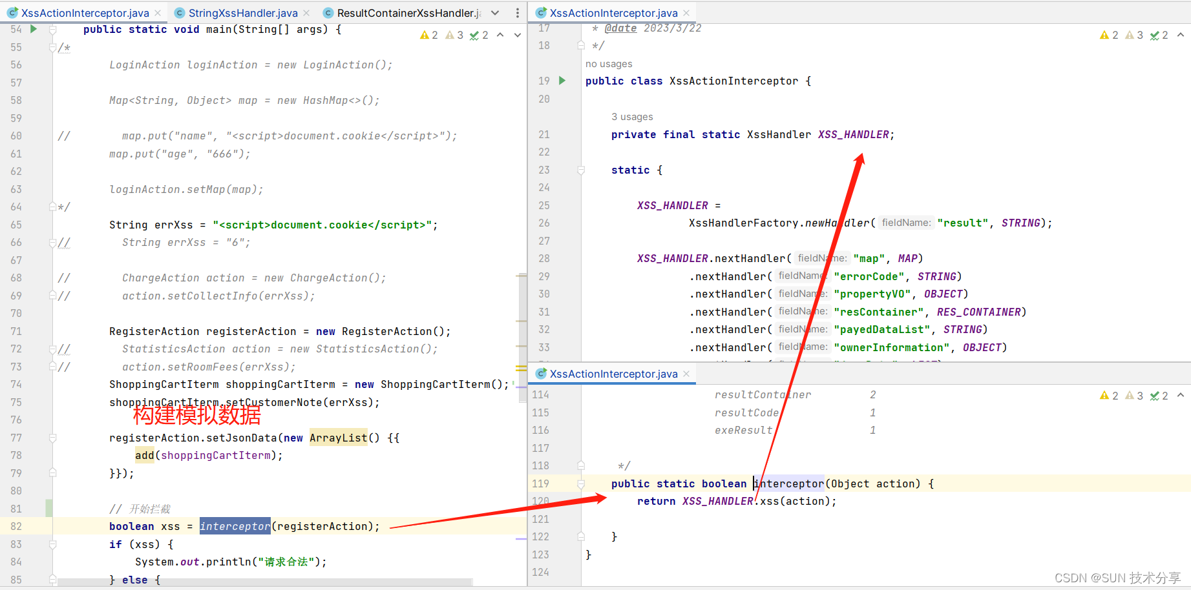
Task: Click the left editor green typo check indicator
Action: point(479,35)
